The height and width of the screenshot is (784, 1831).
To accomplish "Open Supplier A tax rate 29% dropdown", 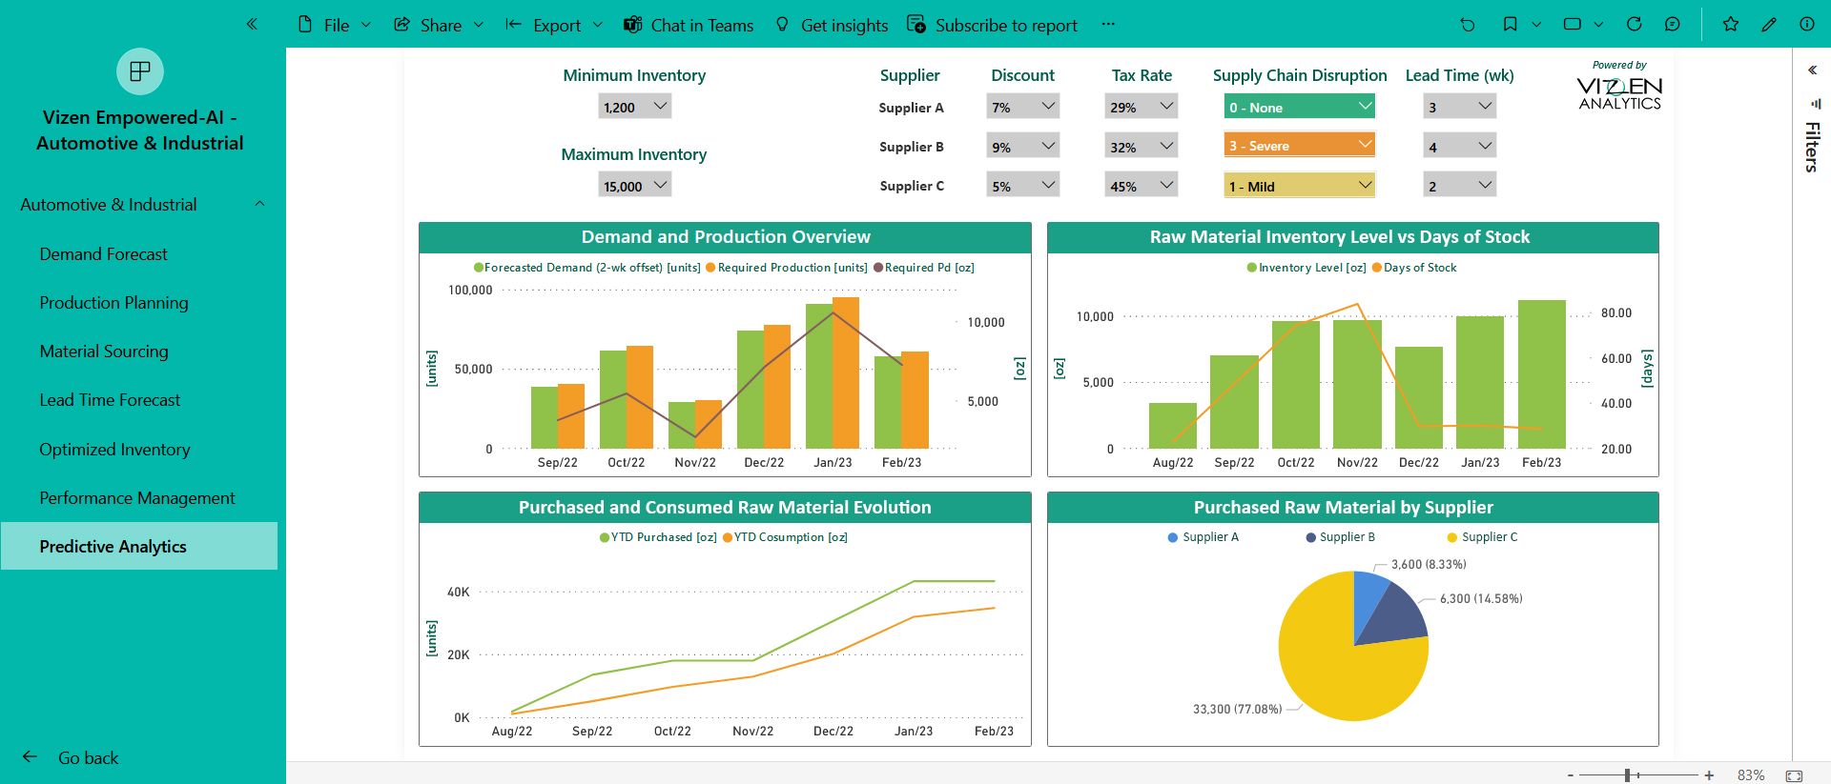I will [1142, 107].
